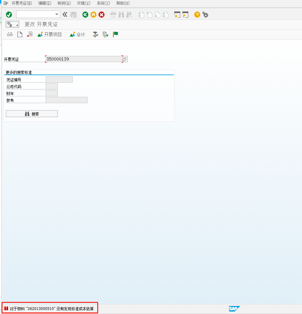Click the display glasses icon

(10, 34)
